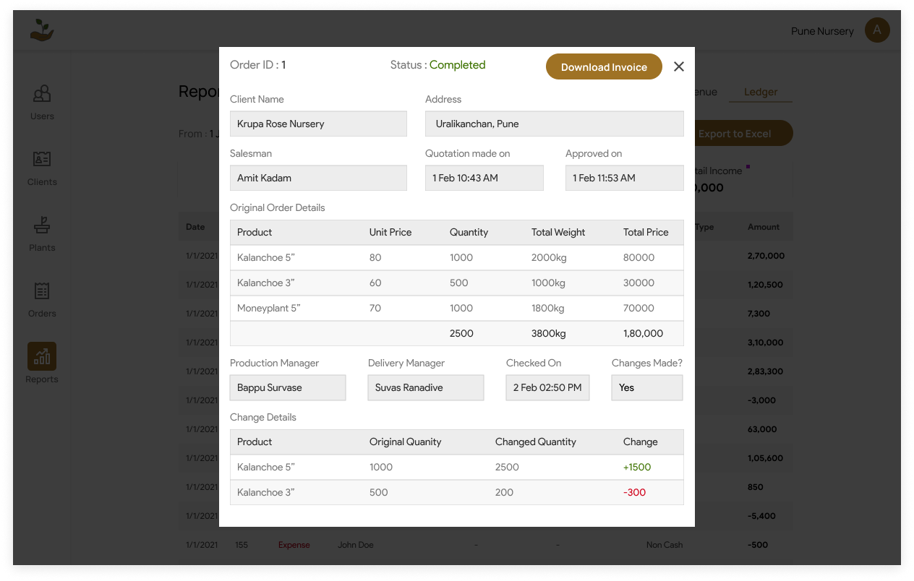The image size is (914, 581).
Task: Click the Users icon in sidebar
Action: pos(42,94)
